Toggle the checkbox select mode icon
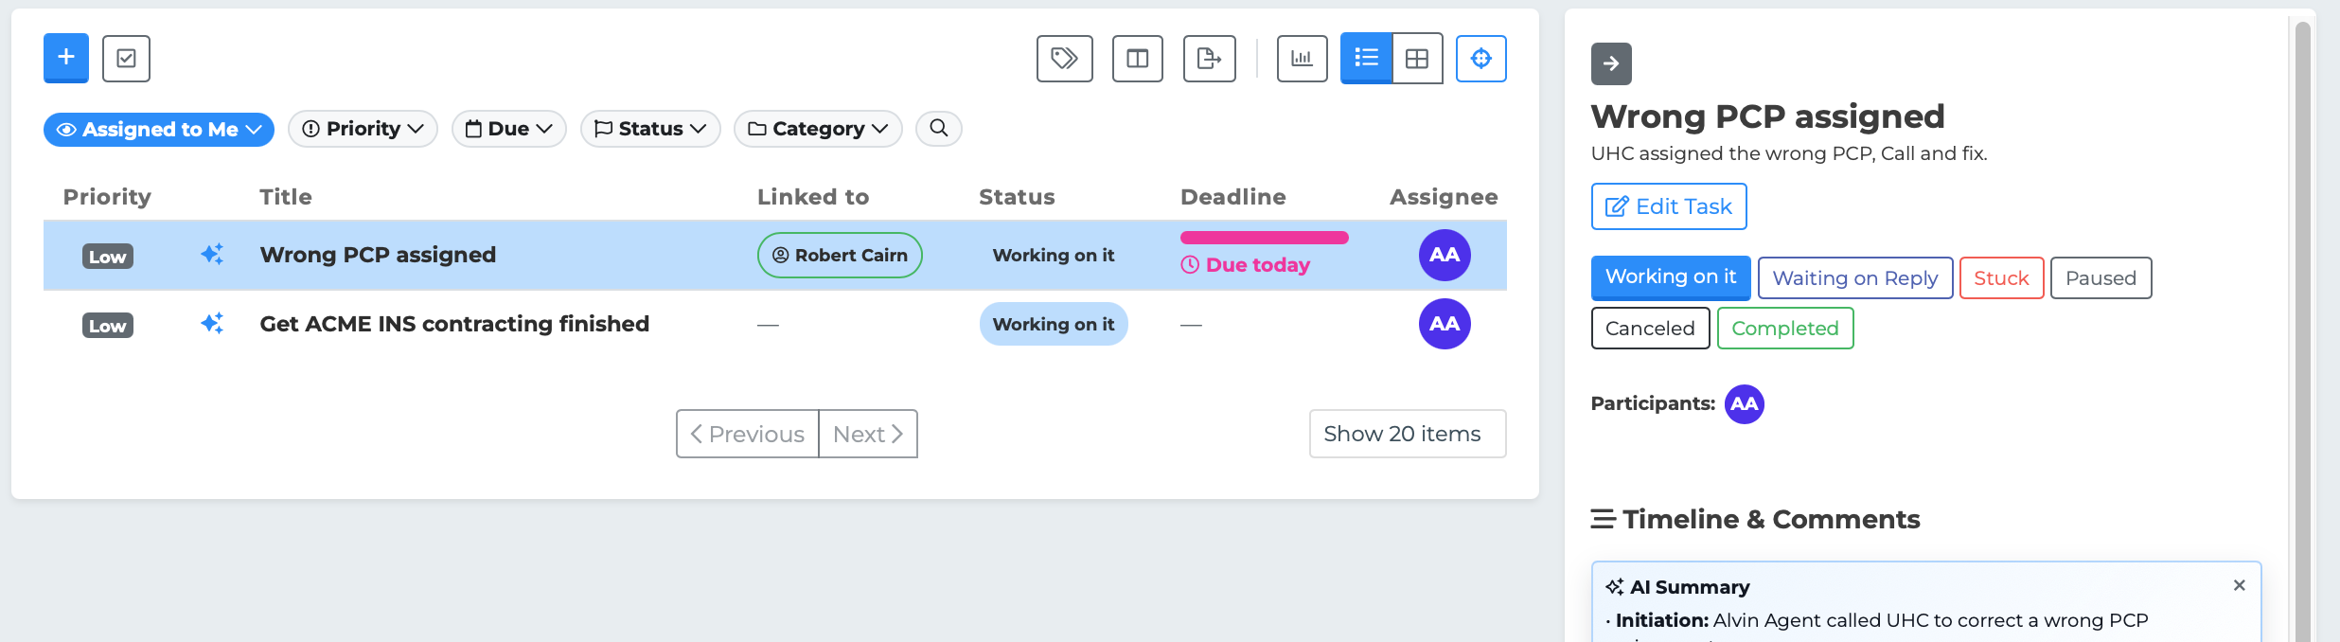The height and width of the screenshot is (642, 2340). (126, 59)
